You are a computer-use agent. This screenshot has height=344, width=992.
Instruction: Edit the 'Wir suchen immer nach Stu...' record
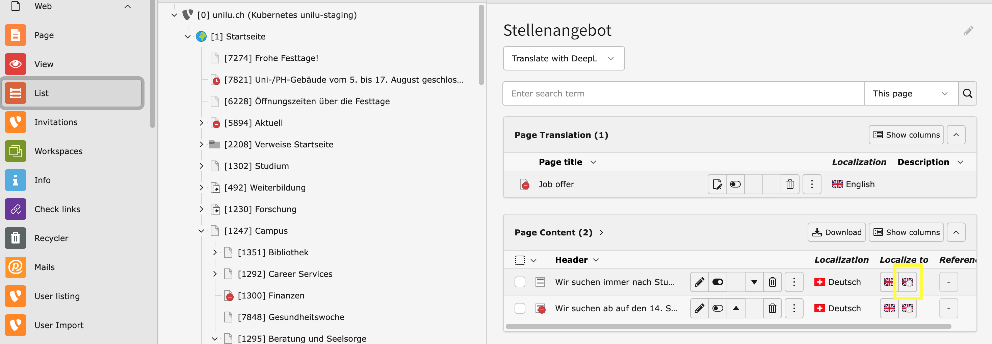699,282
